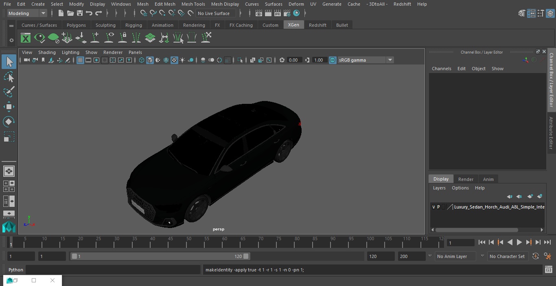Viewport: 556px width, 286px height.
Task: Pick the Lasso selection tool
Action: (x=9, y=77)
